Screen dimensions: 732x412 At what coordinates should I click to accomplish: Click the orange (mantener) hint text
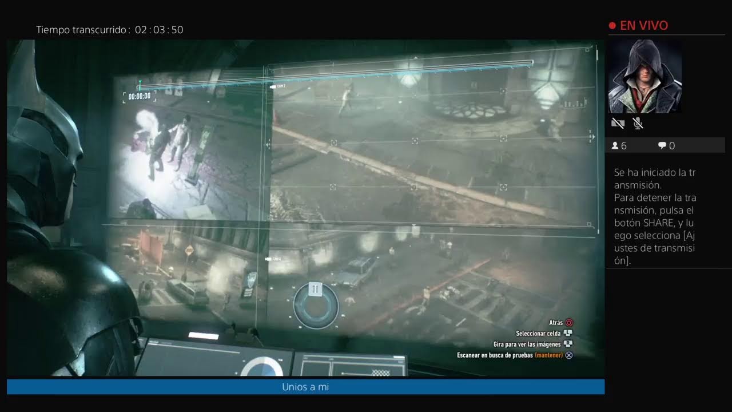coord(549,355)
